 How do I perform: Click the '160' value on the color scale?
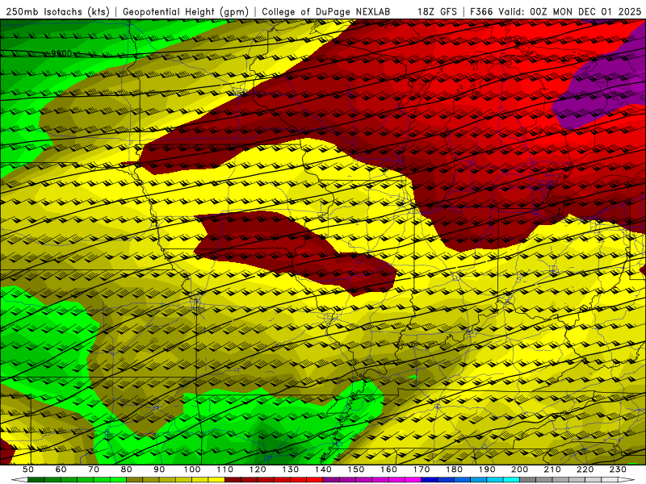coord(388,469)
